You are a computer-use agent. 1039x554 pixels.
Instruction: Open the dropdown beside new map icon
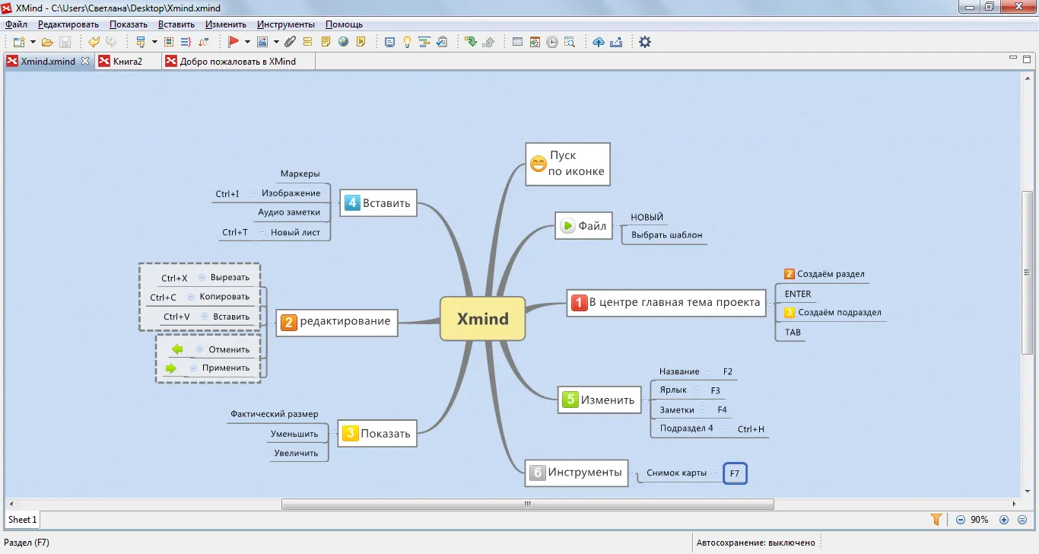tap(33, 43)
